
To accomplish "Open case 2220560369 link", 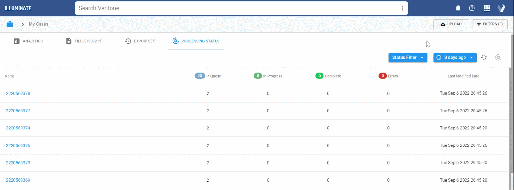I will coord(18,180).
